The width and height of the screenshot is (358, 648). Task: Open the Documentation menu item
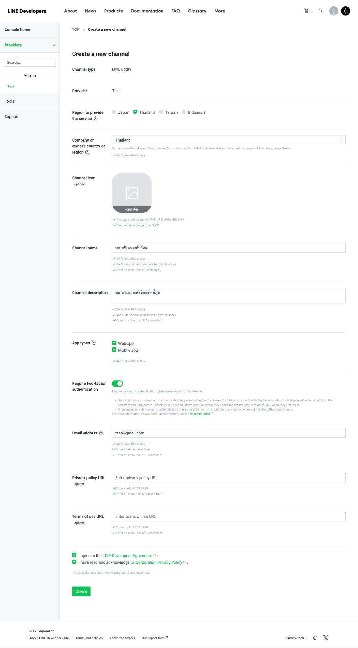tap(147, 11)
